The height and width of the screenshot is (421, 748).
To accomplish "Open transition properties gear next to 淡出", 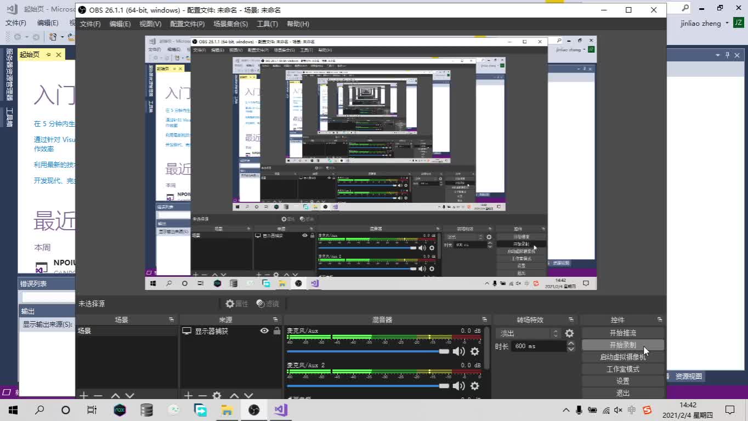I will [570, 333].
